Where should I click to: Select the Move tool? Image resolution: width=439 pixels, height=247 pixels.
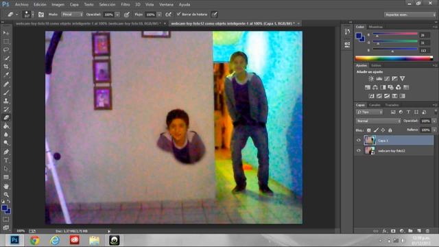click(x=6, y=33)
